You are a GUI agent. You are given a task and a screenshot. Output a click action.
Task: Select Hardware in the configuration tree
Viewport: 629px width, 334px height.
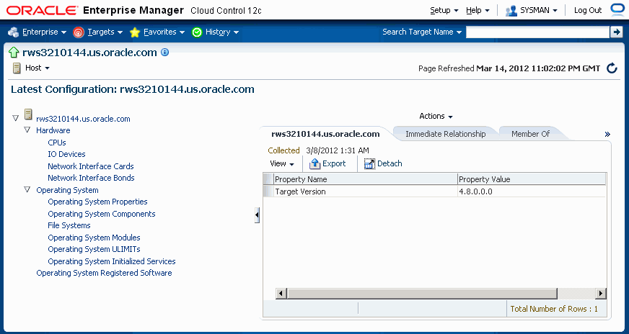pos(53,130)
